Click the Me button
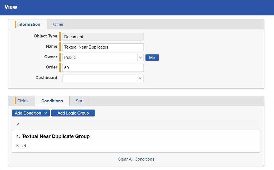Viewport: 274px width, 170px height. 152,58
